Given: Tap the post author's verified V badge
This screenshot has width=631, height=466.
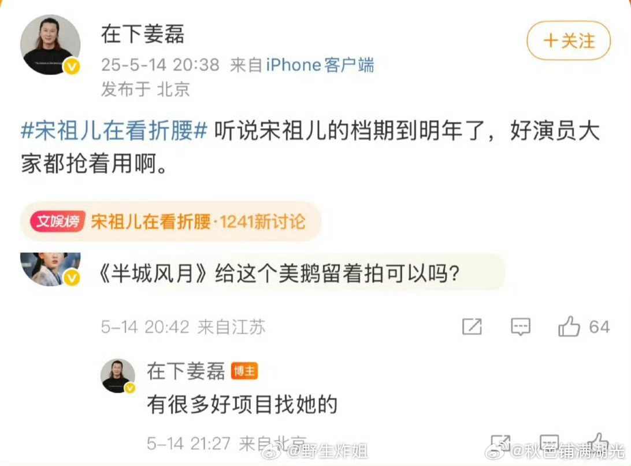Looking at the screenshot, I should 72,66.
